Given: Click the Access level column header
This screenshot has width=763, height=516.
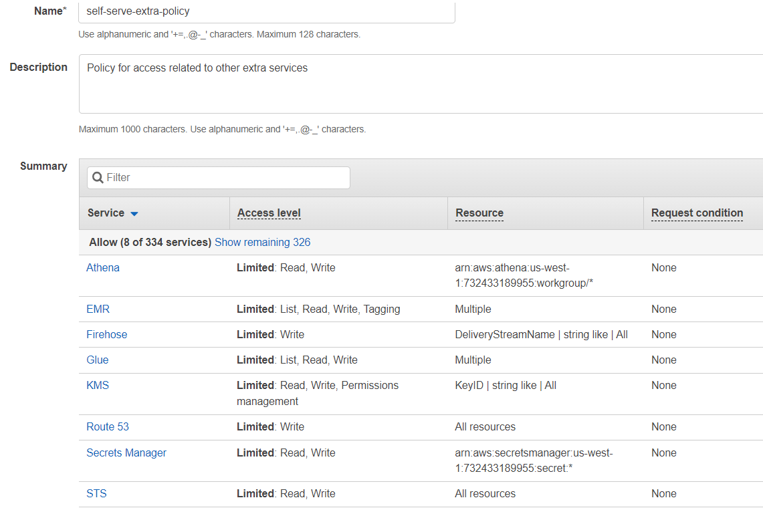Looking at the screenshot, I should [269, 213].
